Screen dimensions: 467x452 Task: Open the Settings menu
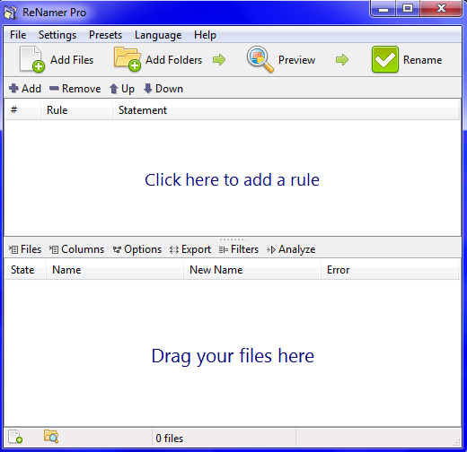57,35
